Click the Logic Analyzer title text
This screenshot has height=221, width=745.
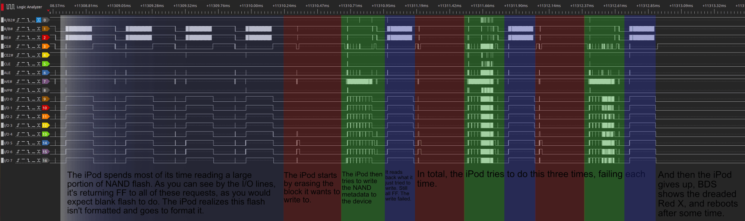click(29, 7)
